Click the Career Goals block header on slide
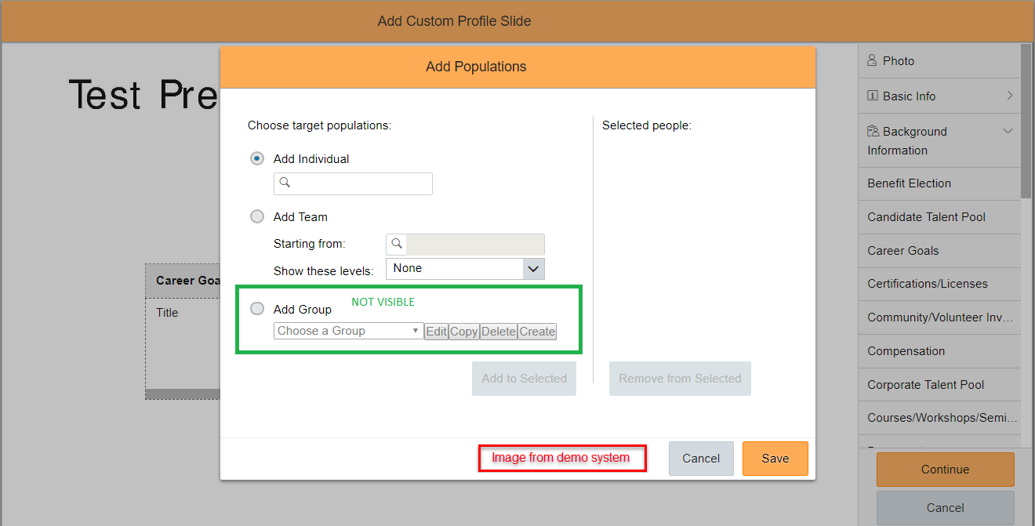Image resolution: width=1035 pixels, height=526 pixels. coord(183,281)
